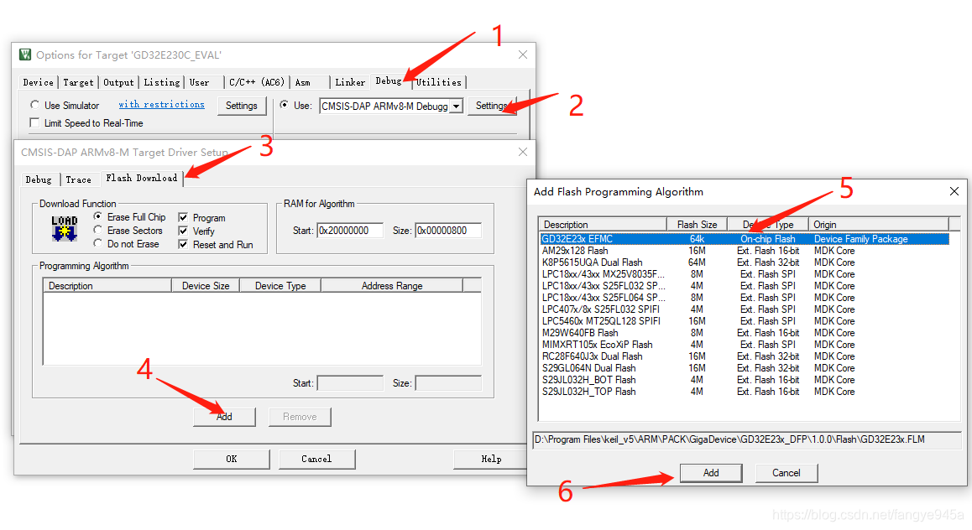Click RAM for Algorithm Start field
The height and width of the screenshot is (530, 972).
[350, 231]
